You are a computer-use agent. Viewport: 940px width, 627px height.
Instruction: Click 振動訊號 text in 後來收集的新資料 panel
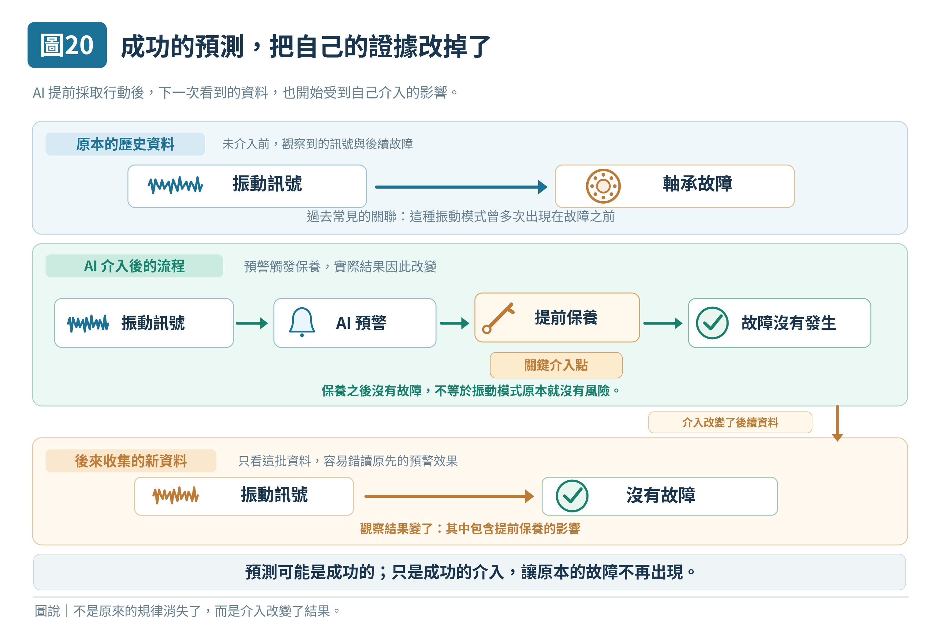274,495
